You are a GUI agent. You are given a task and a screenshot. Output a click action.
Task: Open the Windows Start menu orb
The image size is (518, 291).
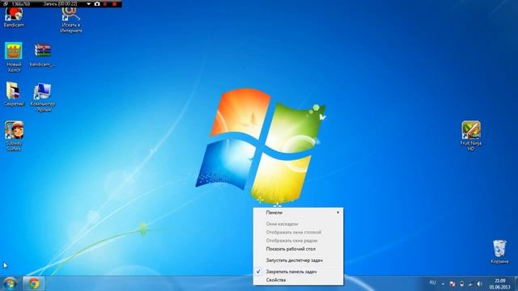click(11, 284)
